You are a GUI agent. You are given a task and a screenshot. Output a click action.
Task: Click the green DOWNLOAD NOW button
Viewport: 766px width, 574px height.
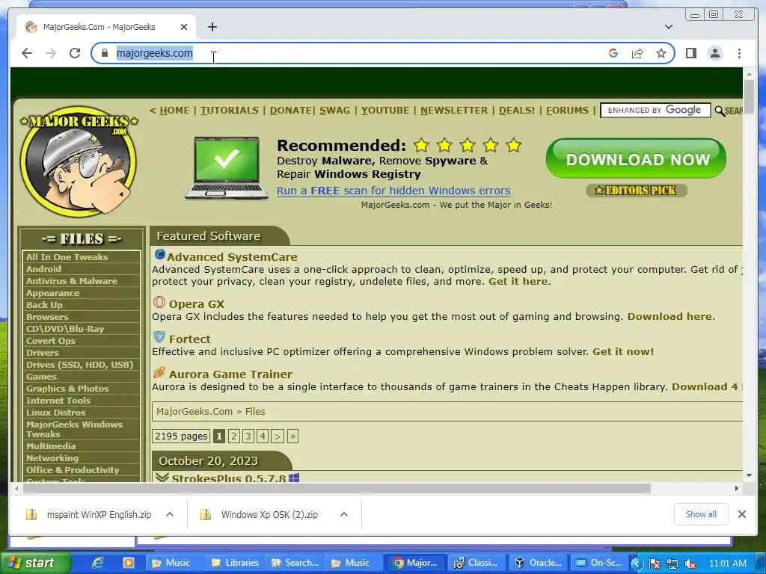[x=636, y=158]
